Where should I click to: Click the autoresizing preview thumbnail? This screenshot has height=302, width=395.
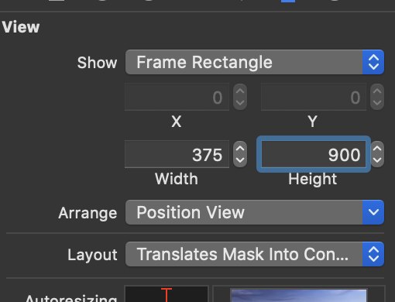(x=298, y=295)
